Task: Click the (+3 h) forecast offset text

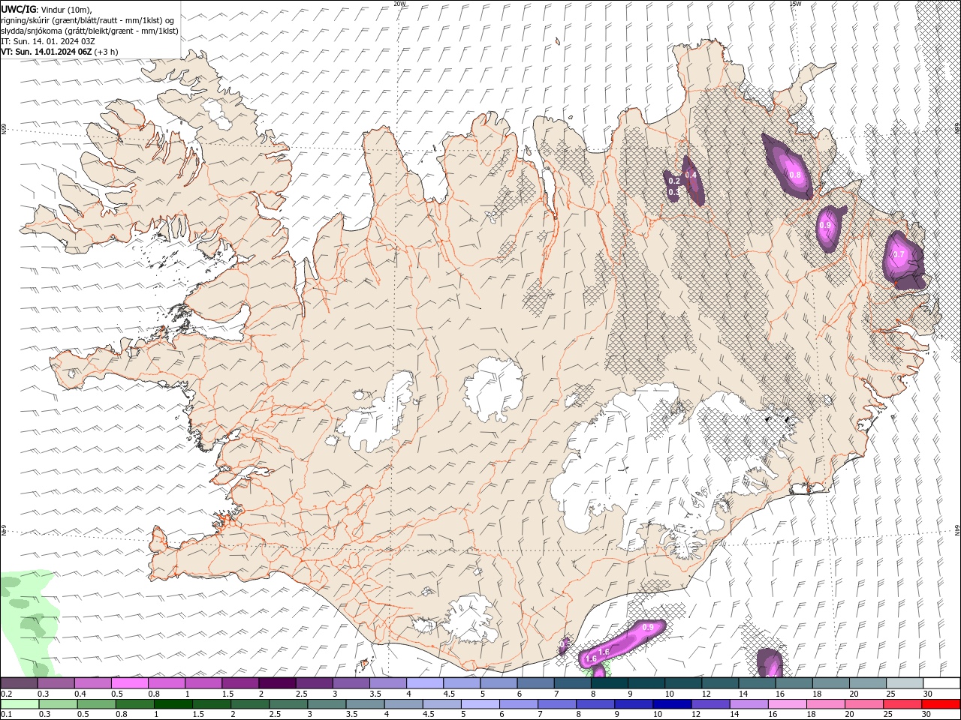Action: click(x=106, y=52)
